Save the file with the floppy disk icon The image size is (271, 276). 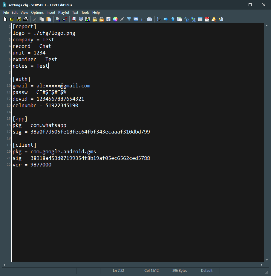[x=19, y=19]
